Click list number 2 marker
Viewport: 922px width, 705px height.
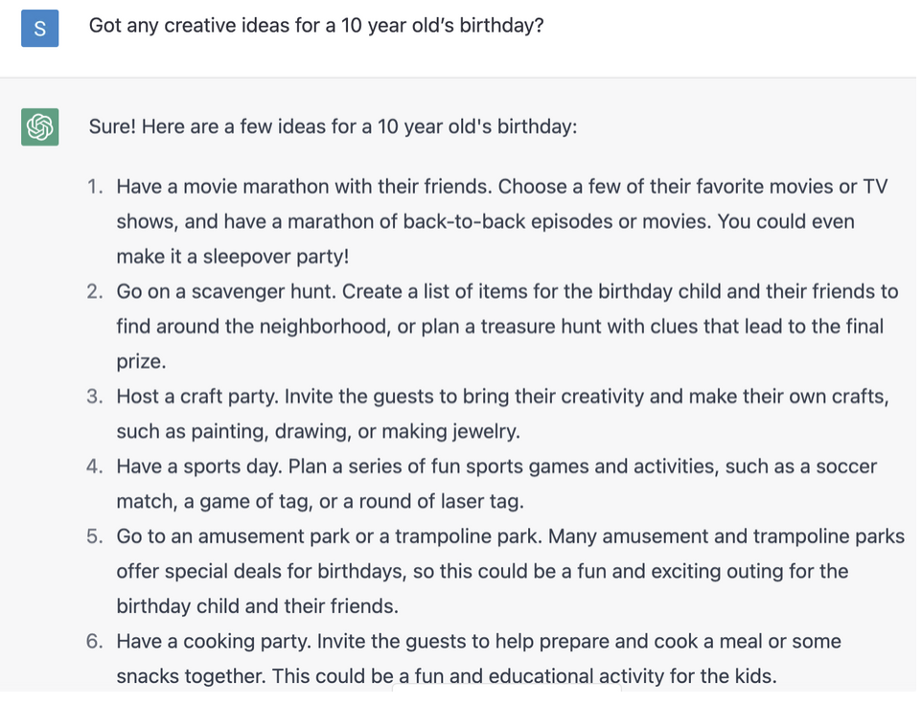(95, 292)
